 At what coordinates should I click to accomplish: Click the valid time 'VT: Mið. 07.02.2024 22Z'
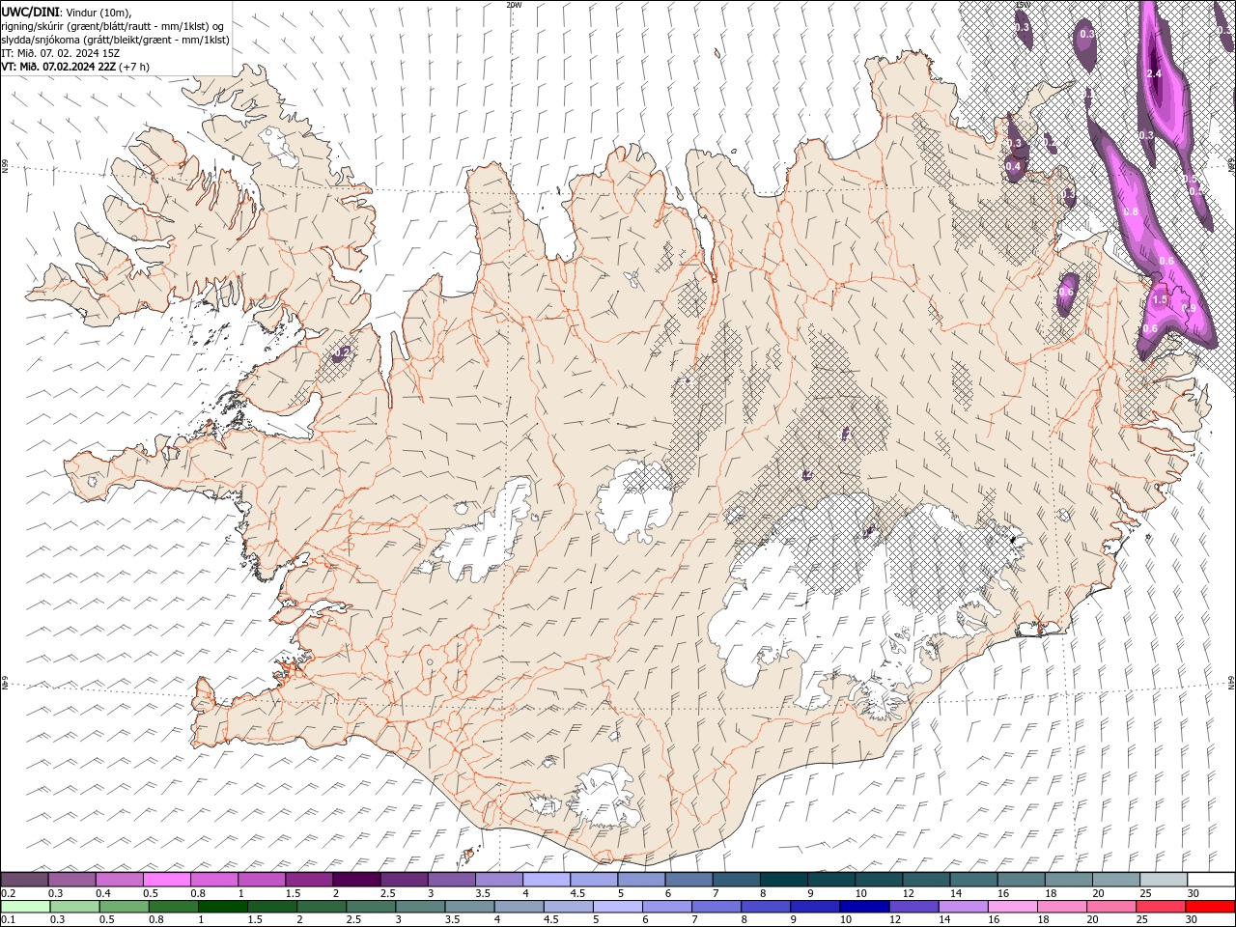click(x=58, y=67)
